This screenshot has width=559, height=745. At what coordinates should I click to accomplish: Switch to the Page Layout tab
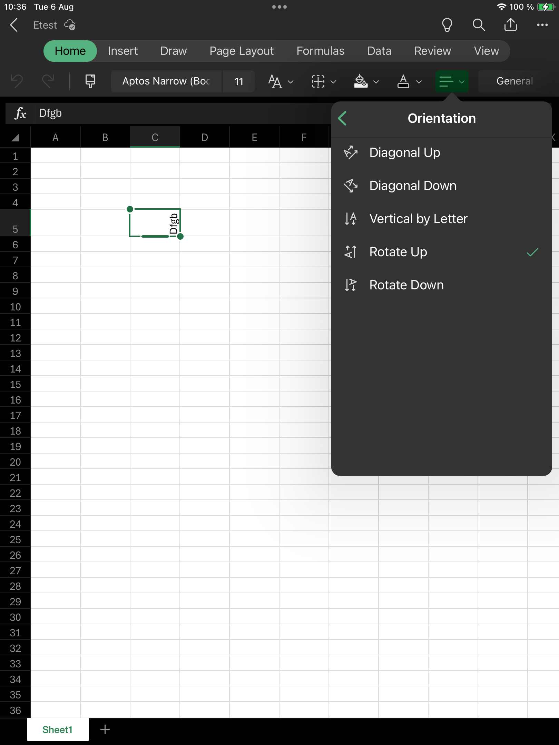pos(242,51)
